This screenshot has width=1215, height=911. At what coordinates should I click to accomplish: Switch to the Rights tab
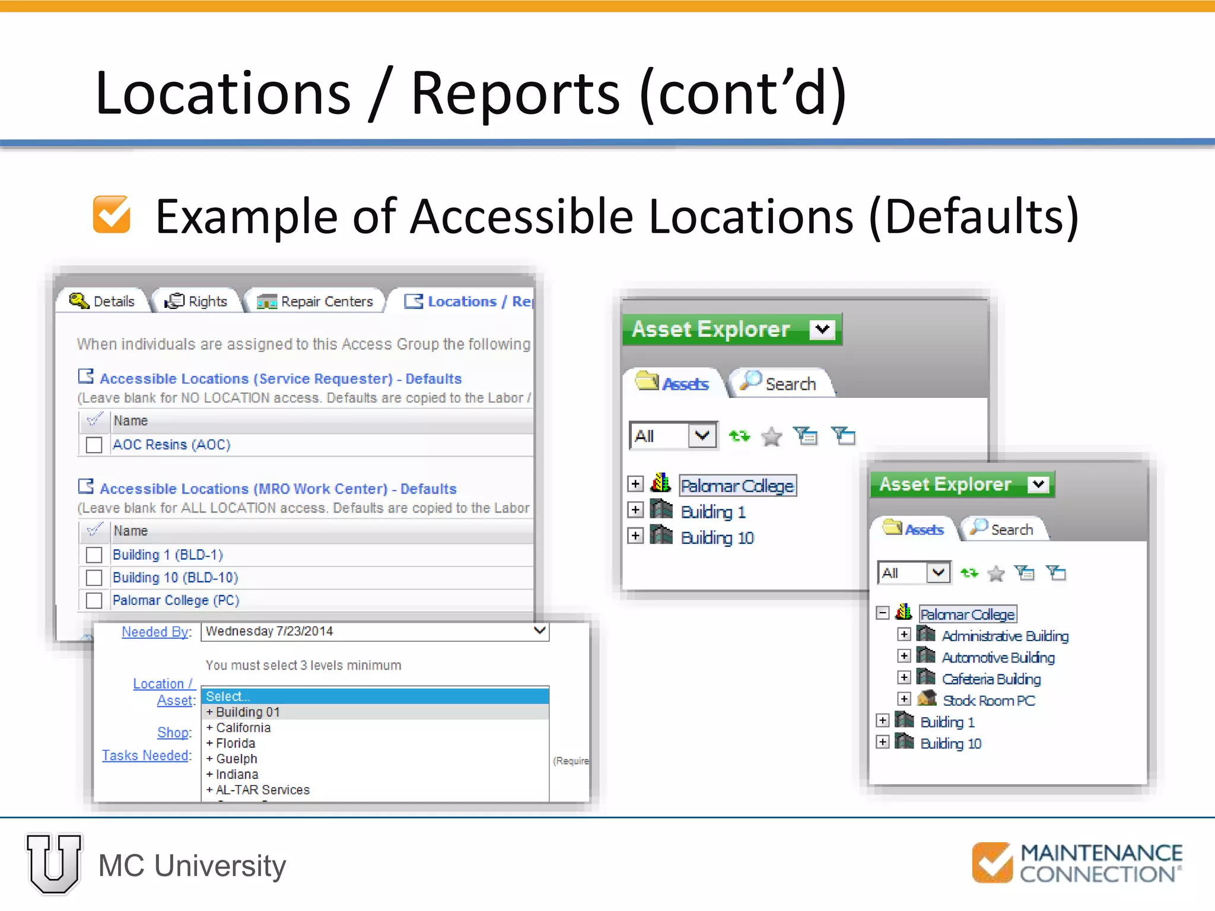coord(196,301)
